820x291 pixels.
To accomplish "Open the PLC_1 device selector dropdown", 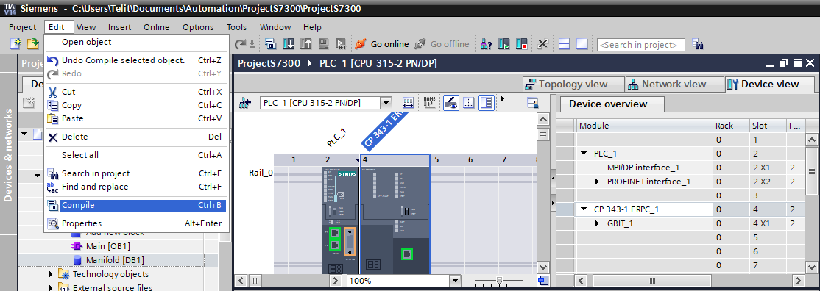I will pyautogui.click(x=386, y=103).
